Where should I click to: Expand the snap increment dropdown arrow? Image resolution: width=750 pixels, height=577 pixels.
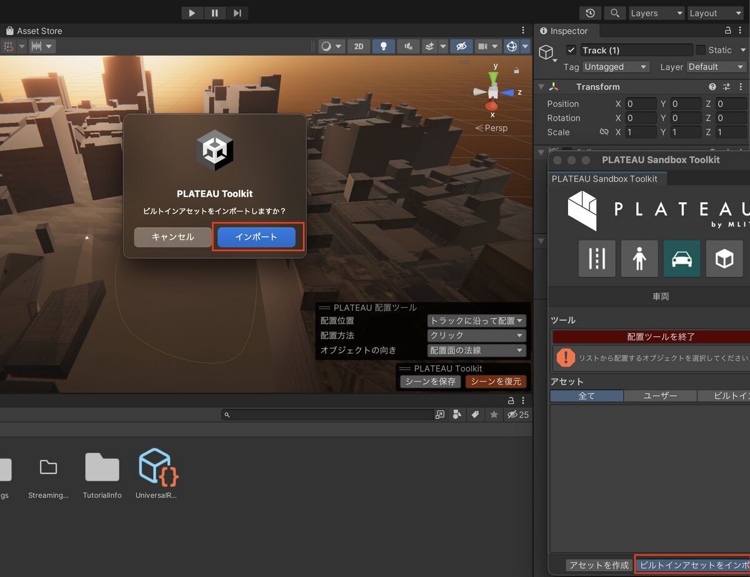pos(49,46)
